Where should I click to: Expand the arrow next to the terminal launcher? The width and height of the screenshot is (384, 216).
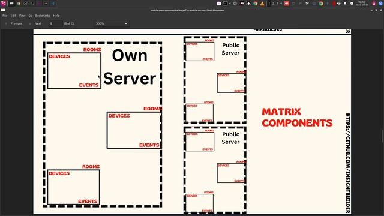(x=230, y=4)
